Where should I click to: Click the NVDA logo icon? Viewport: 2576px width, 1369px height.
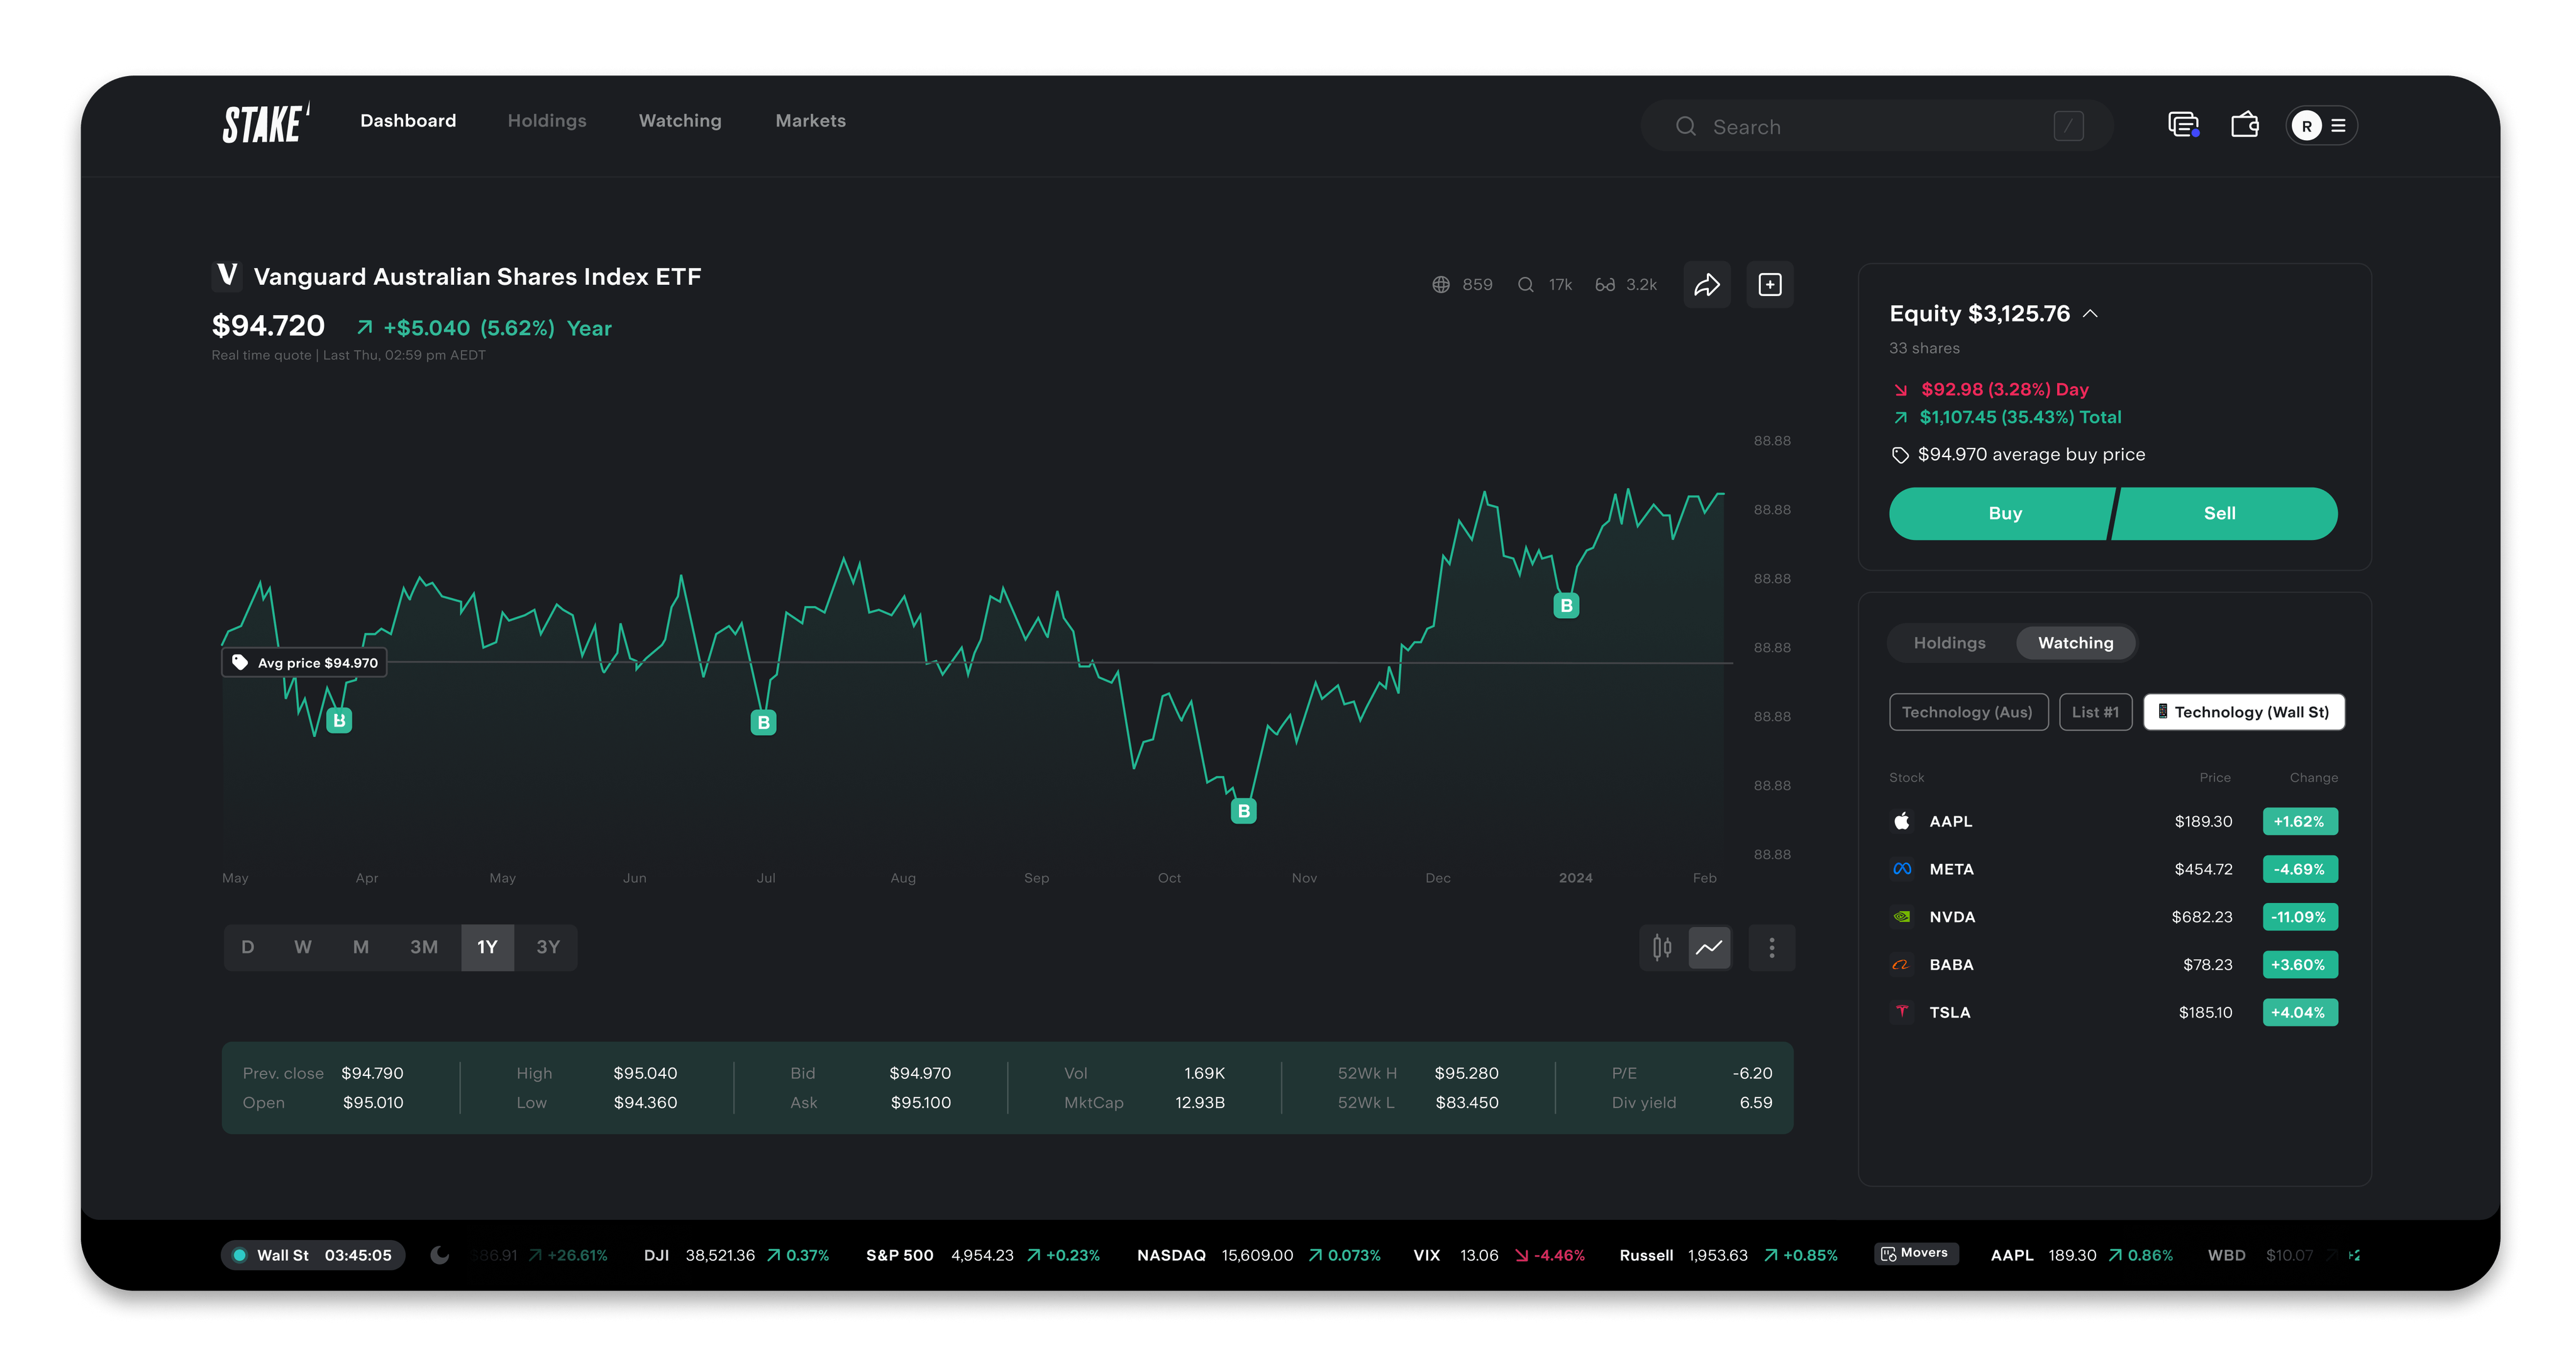pos(1902,917)
